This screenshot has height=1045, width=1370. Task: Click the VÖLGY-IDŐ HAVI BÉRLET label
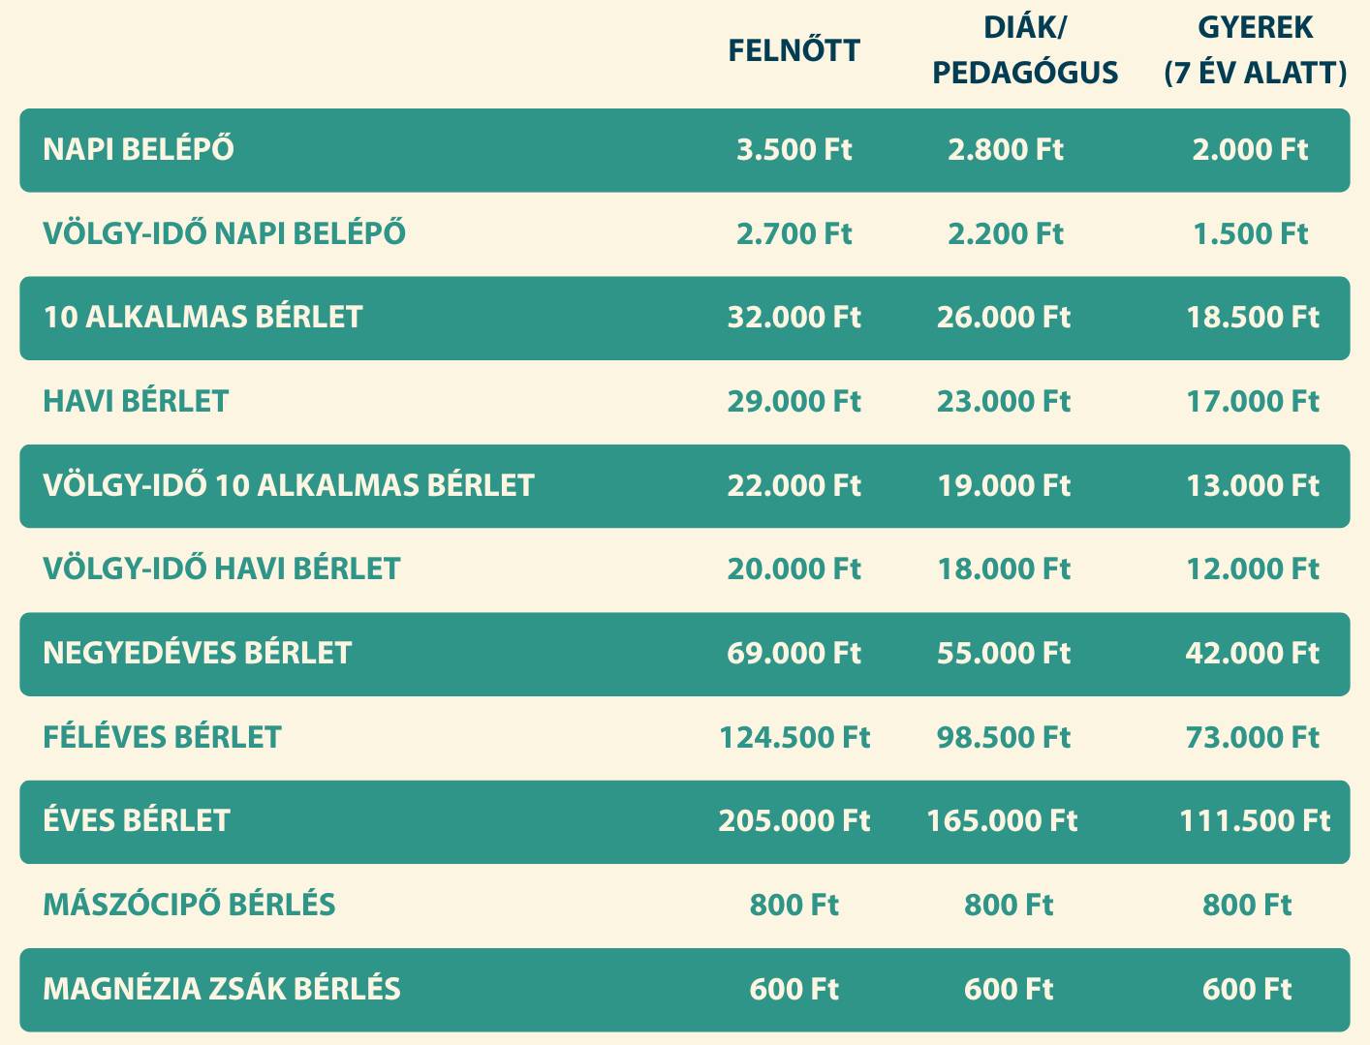[221, 569]
